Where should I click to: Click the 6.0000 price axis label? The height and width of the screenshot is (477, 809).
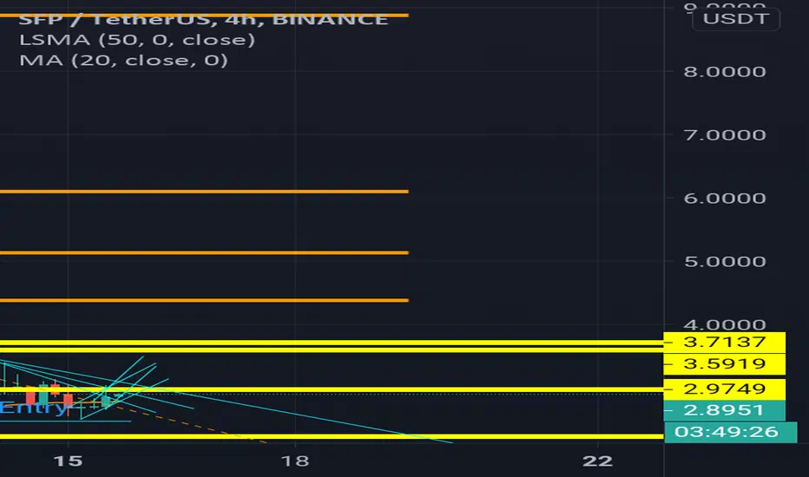[x=725, y=198]
